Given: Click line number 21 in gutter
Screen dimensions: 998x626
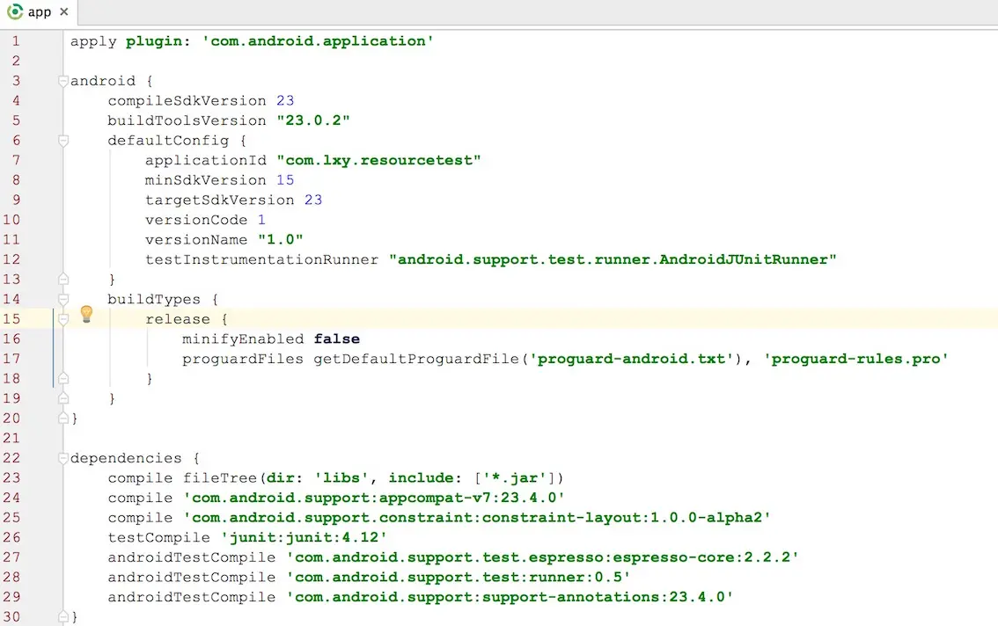Looking at the screenshot, I should 11,439.
